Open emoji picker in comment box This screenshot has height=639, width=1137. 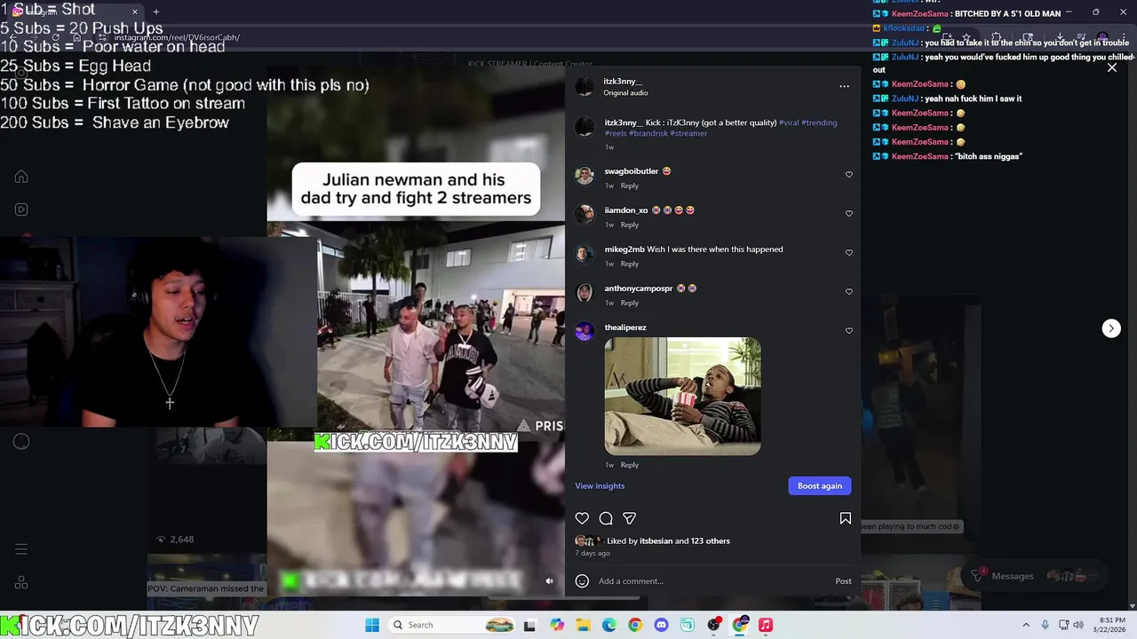coord(582,581)
